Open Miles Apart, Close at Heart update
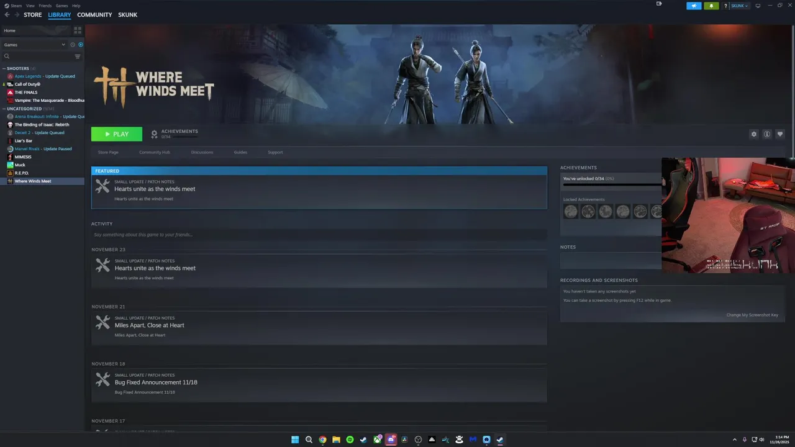The image size is (795, 447). pos(319,328)
